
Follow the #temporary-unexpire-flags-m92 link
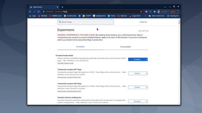point(69,91)
